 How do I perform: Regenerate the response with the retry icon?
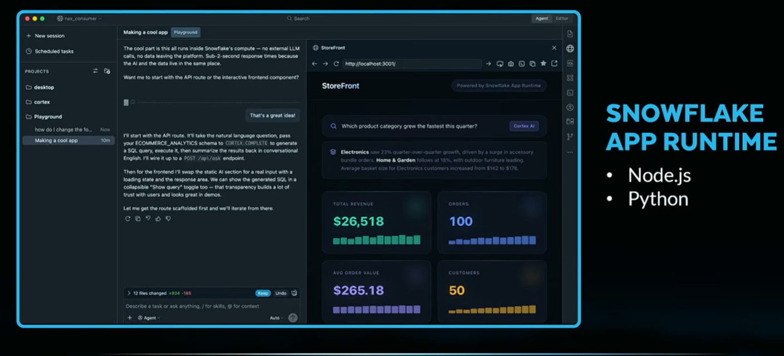click(x=128, y=219)
